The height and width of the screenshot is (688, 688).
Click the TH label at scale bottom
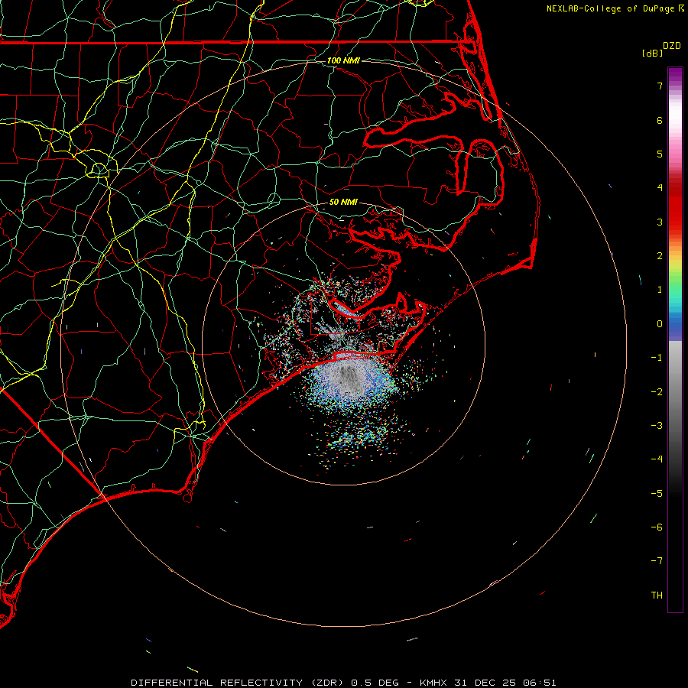coord(657,596)
